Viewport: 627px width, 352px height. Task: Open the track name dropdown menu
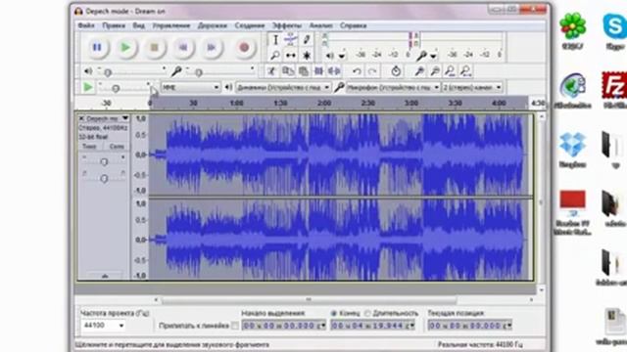click(125, 118)
